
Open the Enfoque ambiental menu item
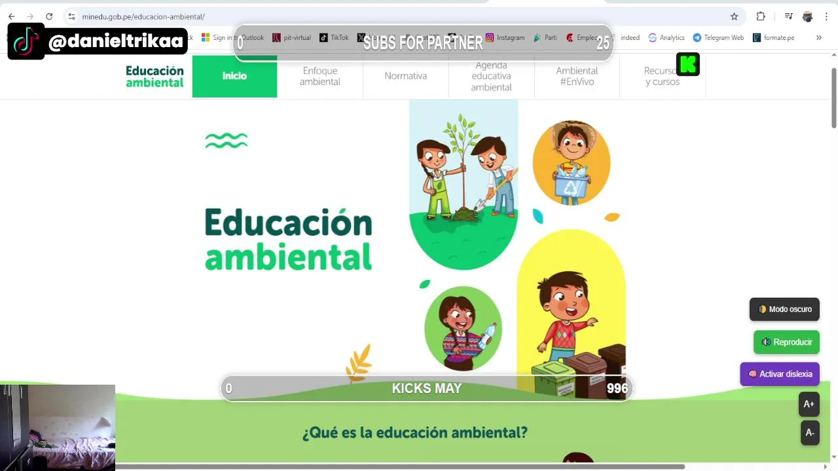tap(320, 76)
